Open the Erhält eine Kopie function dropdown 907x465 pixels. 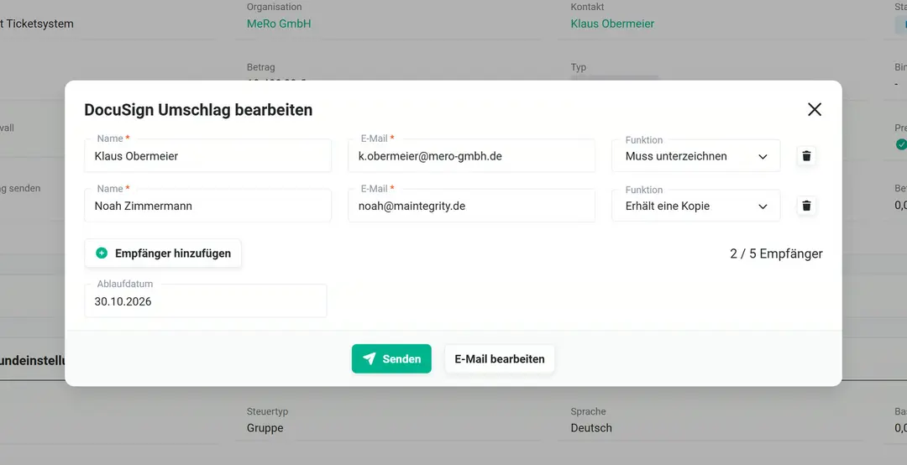[x=696, y=206]
